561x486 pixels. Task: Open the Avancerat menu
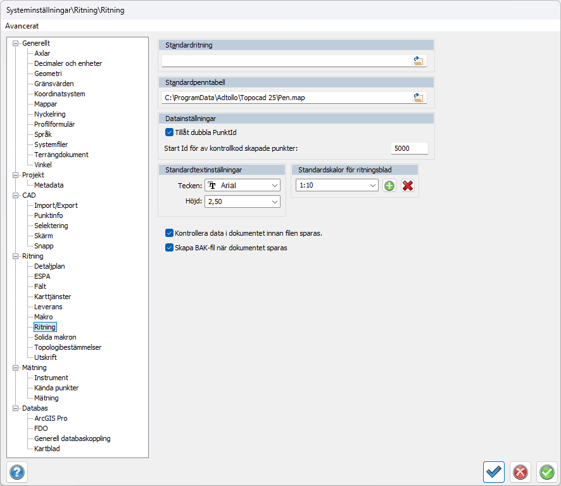point(22,26)
